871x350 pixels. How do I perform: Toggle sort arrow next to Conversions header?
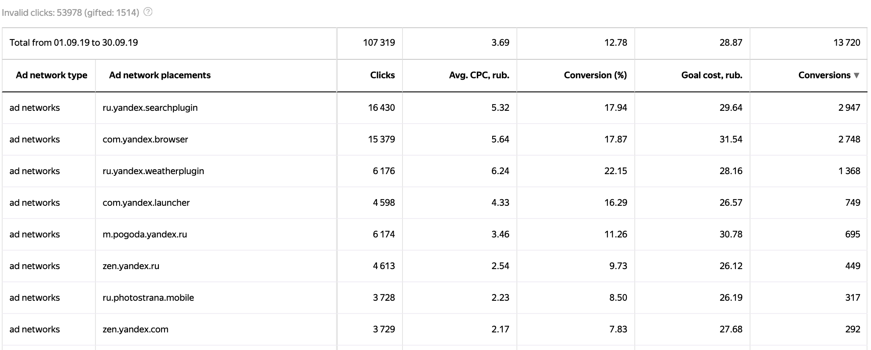click(x=856, y=76)
